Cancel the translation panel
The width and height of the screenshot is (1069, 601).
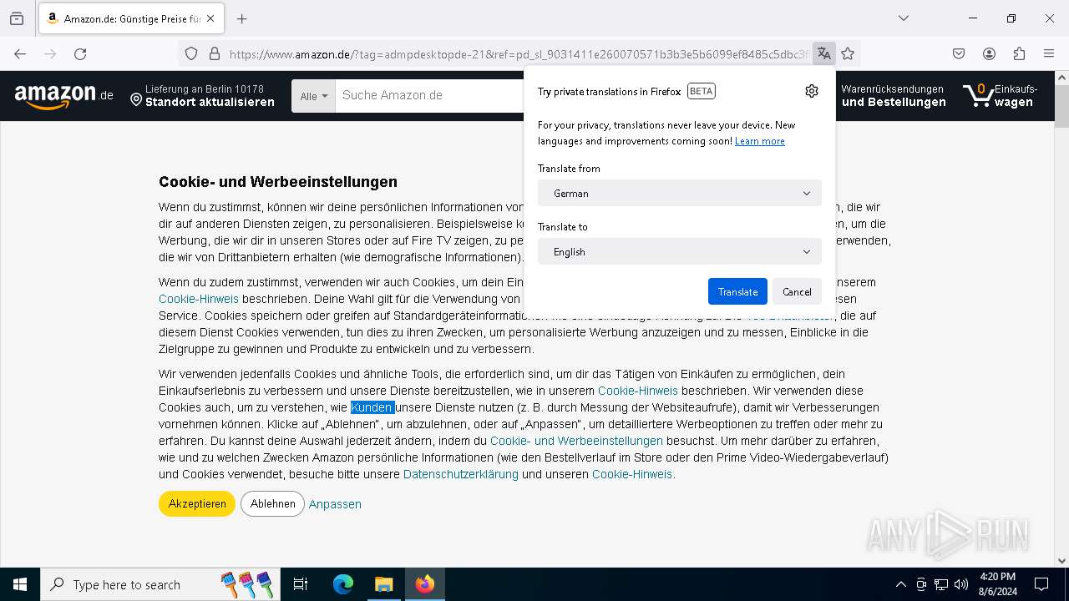point(797,291)
